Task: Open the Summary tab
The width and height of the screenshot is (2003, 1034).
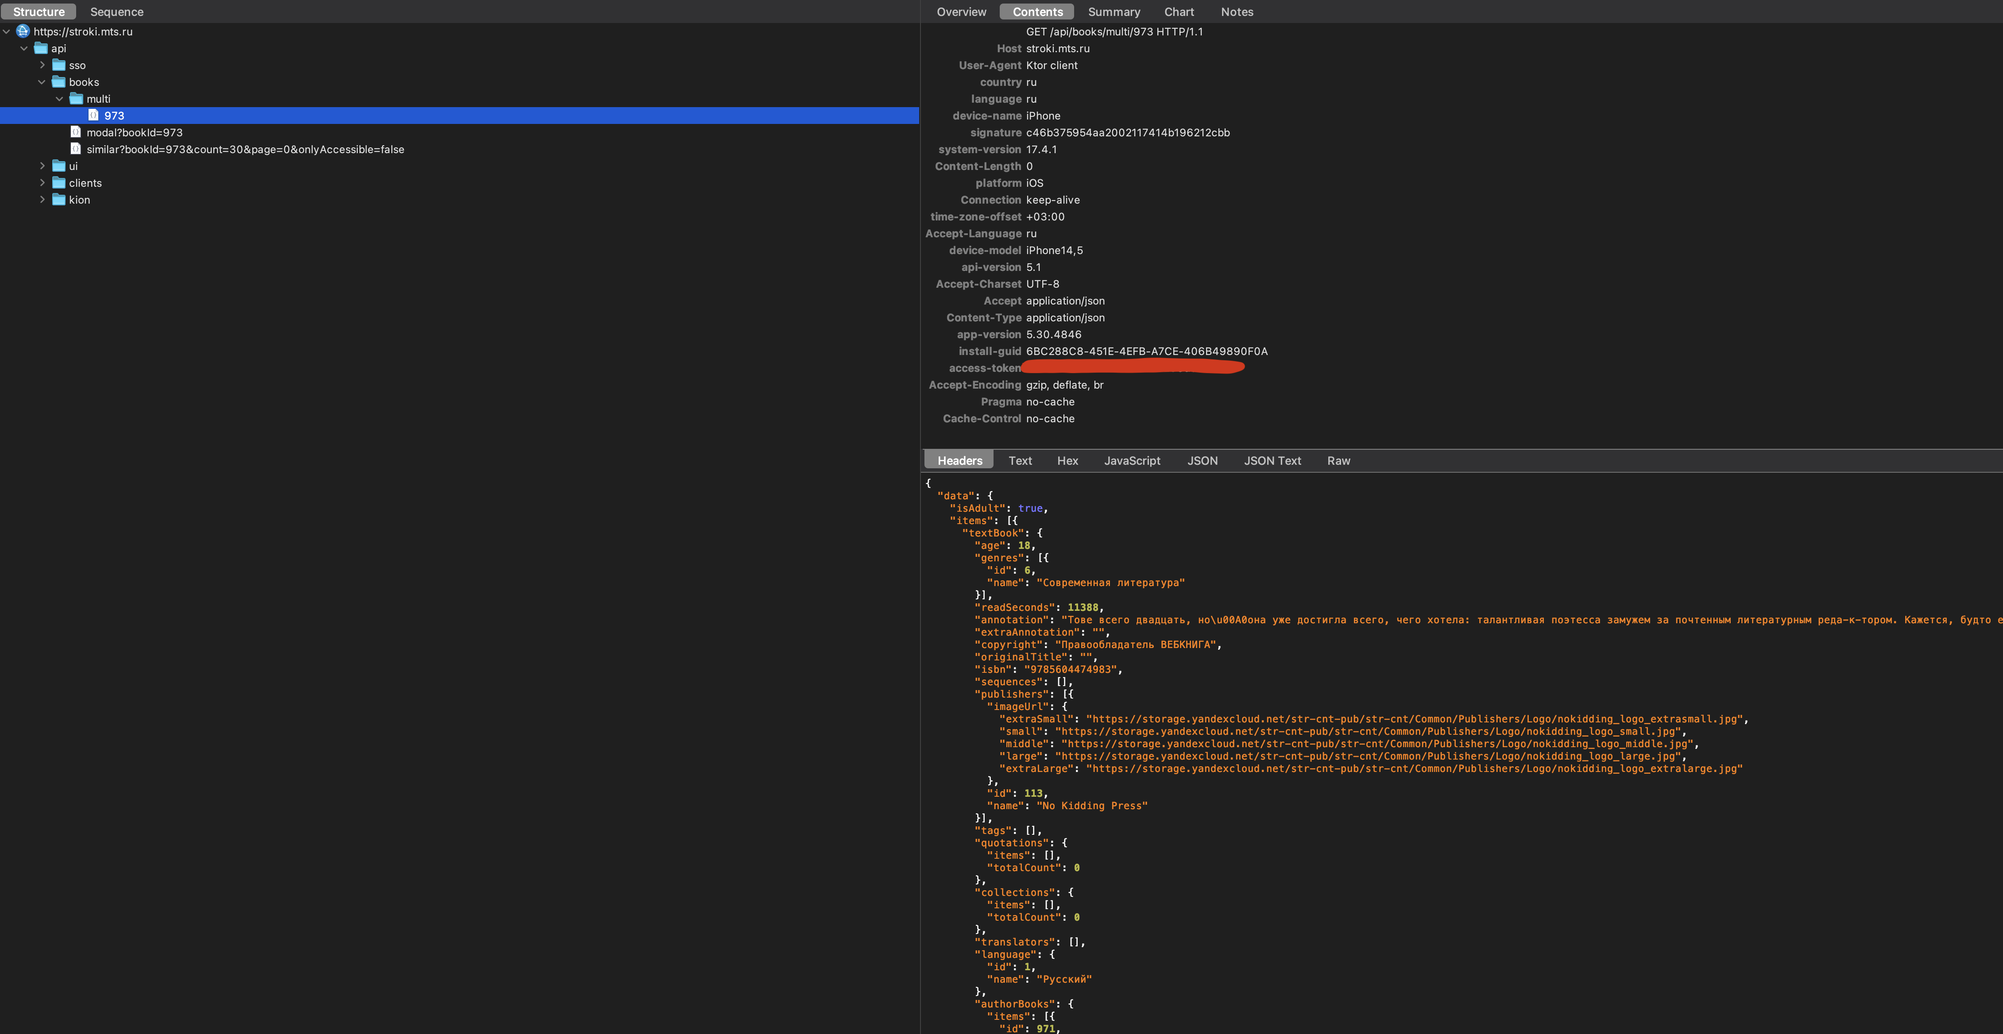Action: [x=1114, y=12]
